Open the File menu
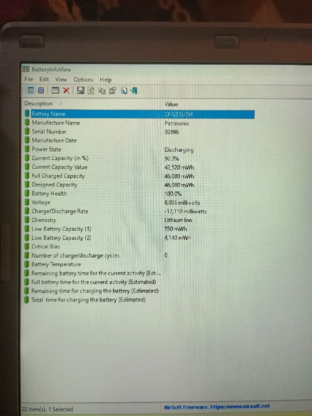This screenshot has width=312, height=416. click(x=29, y=79)
